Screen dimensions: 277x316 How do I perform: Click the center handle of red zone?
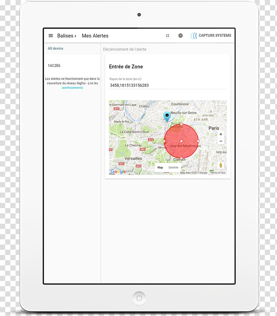click(181, 141)
